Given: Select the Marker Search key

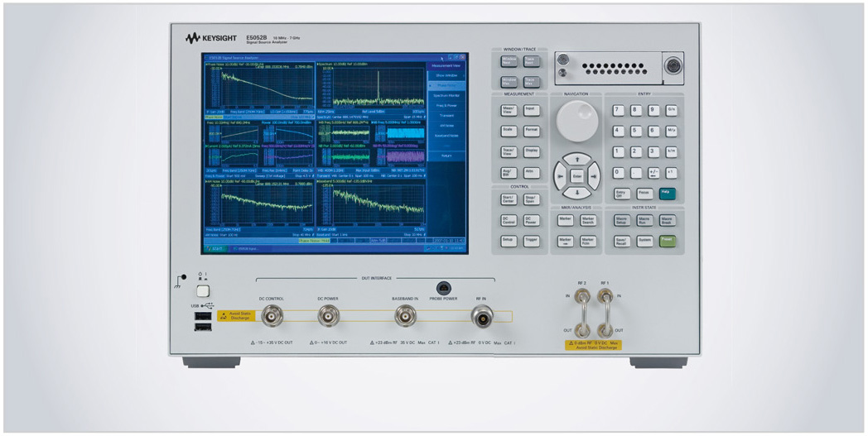Looking at the screenshot, I should [x=588, y=220].
